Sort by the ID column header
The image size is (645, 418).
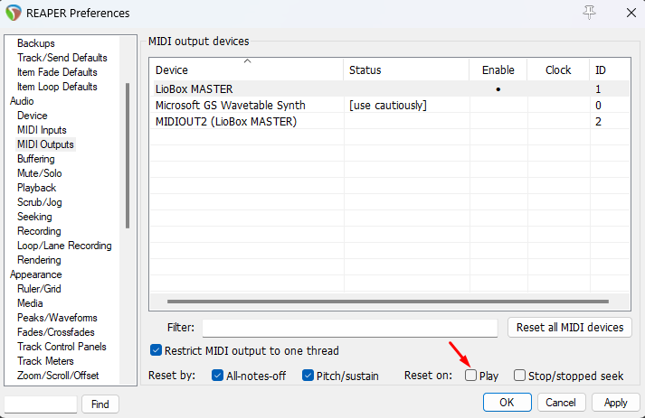pyautogui.click(x=610, y=70)
